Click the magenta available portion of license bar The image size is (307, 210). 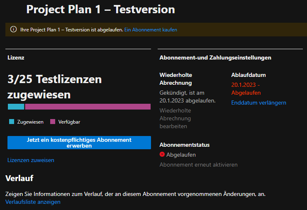(88, 107)
